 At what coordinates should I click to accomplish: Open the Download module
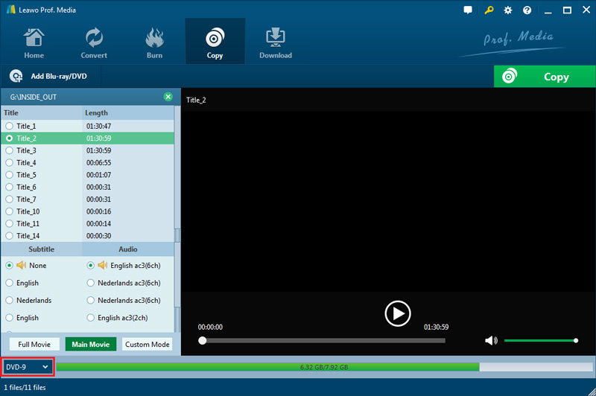pyautogui.click(x=275, y=43)
